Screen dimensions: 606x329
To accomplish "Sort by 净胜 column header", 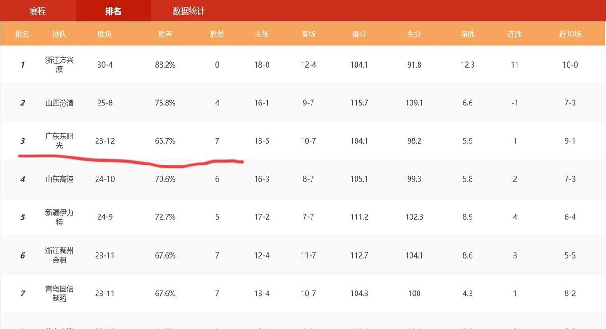I will pyautogui.click(x=467, y=34).
